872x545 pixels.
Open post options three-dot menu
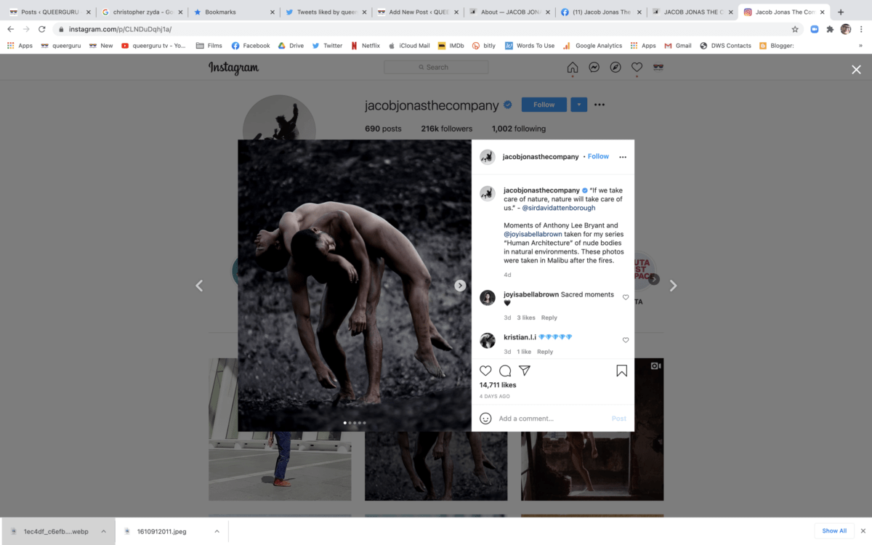(623, 157)
